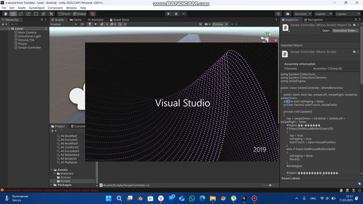Screen dimensions: 363x204
Task: Select Directional Light in Hierarchy
Action: (x=29, y=36)
